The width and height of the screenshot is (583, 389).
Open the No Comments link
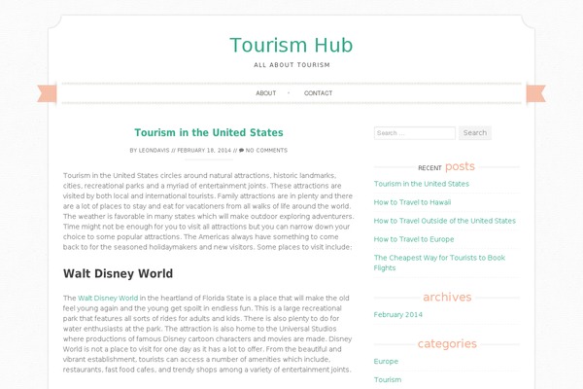(x=266, y=151)
